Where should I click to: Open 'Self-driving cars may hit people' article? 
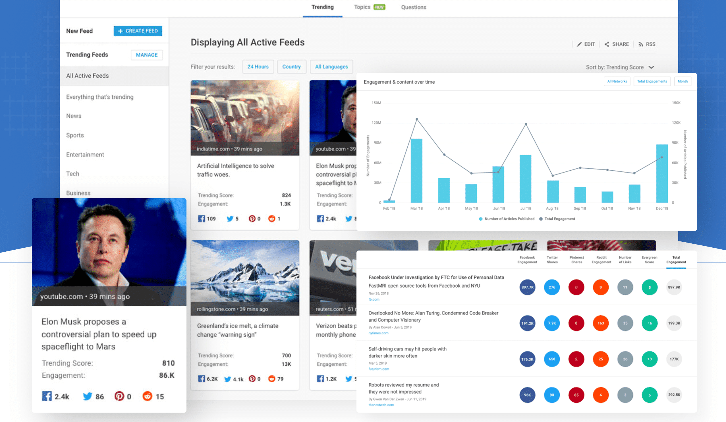pos(407,353)
